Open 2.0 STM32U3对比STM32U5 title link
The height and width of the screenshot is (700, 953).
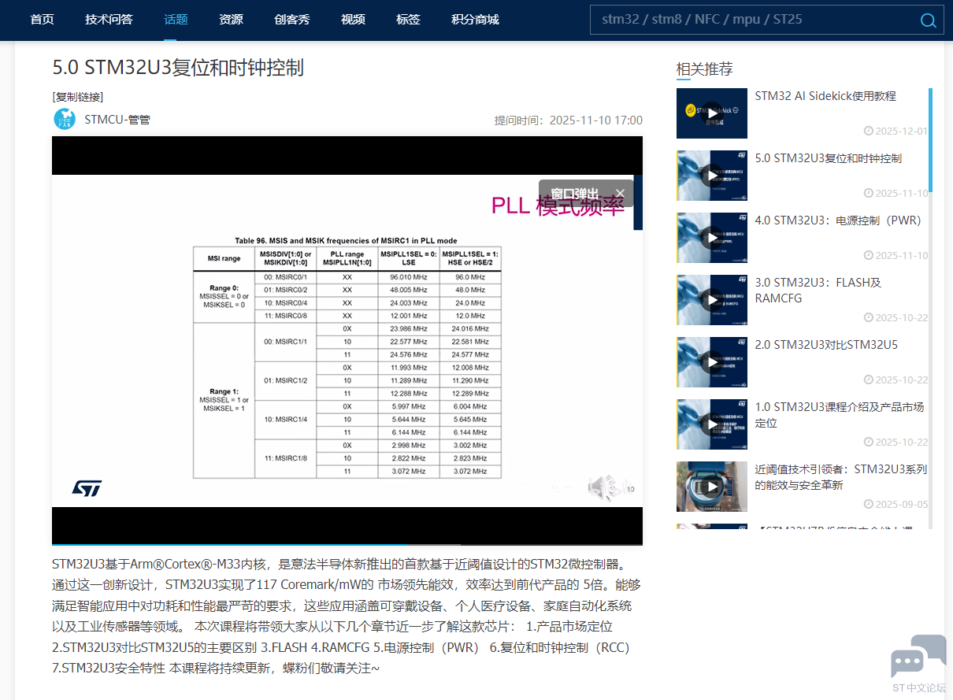tap(826, 345)
